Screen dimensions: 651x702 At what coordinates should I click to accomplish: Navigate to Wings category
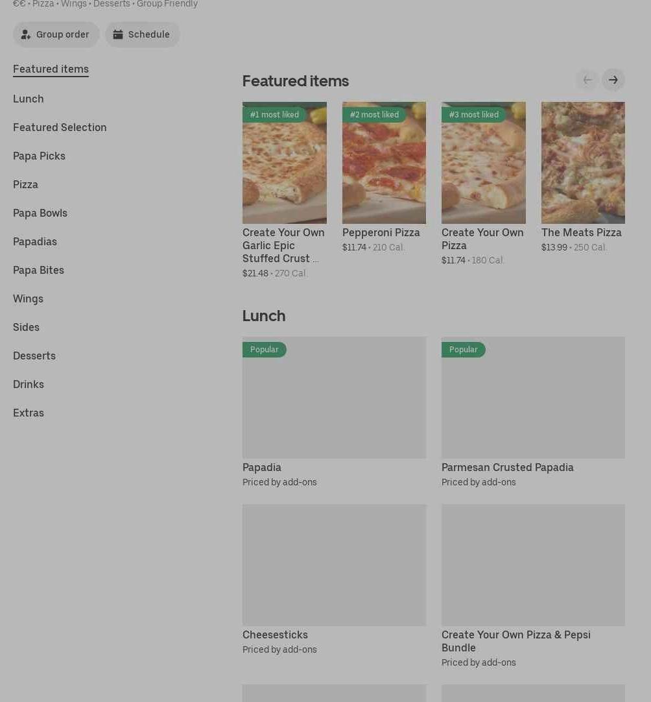pos(28,298)
